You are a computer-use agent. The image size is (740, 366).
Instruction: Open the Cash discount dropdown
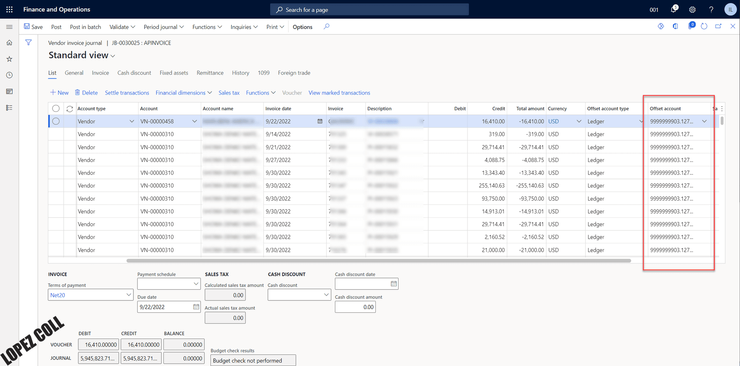[326, 295]
